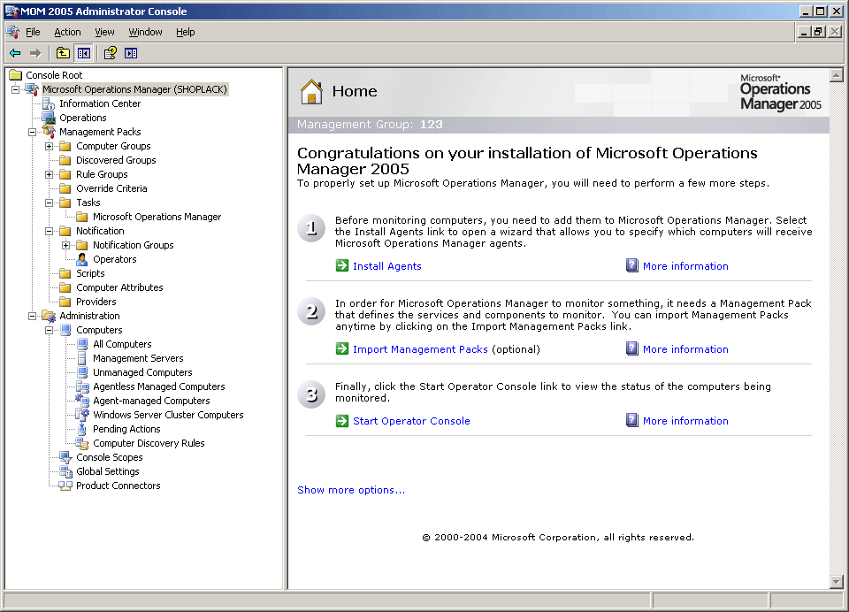Expand the Computer Groups node

49,146
